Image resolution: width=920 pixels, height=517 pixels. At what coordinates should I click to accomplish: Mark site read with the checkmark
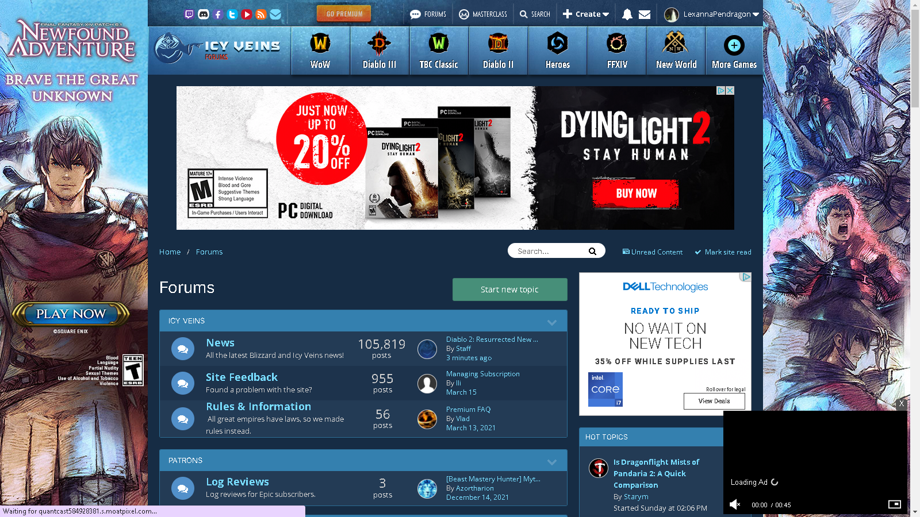tap(723, 252)
